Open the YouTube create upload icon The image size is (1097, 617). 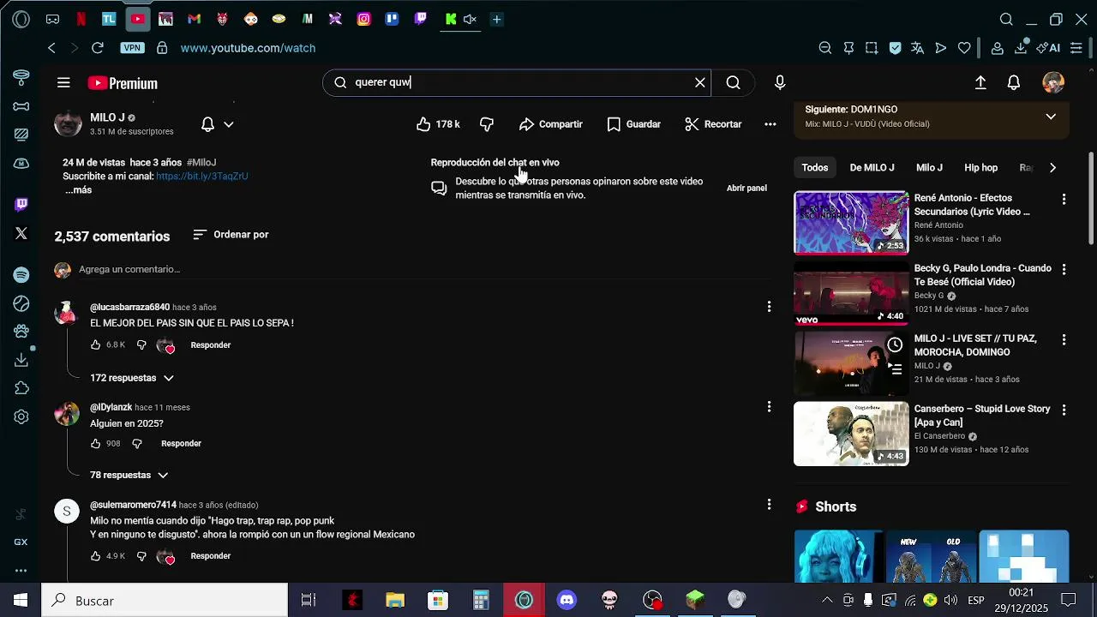click(x=980, y=82)
